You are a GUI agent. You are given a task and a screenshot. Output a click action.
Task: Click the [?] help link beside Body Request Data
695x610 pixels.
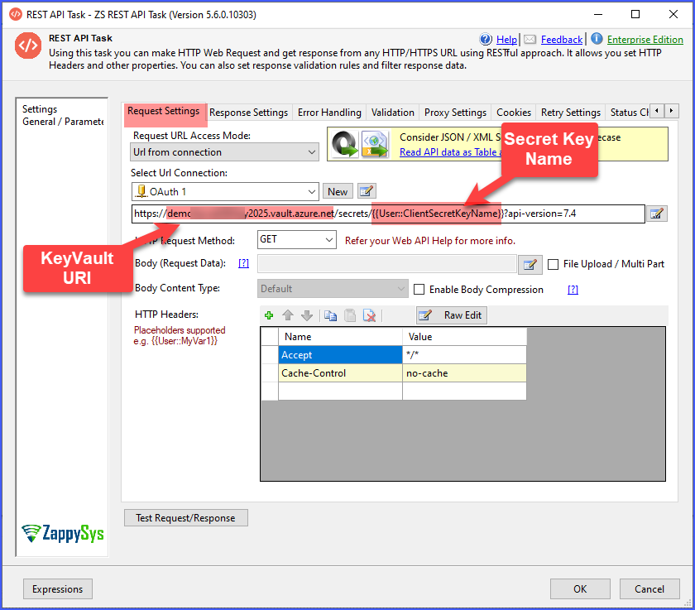pos(244,263)
